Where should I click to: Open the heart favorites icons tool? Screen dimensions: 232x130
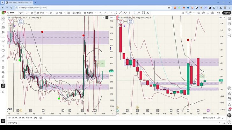tap(3, 50)
